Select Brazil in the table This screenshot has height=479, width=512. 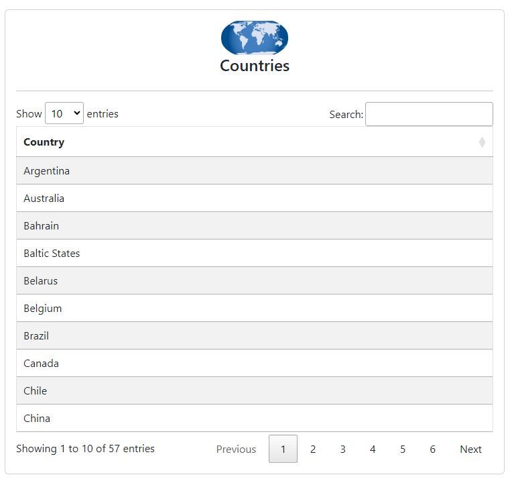(36, 336)
